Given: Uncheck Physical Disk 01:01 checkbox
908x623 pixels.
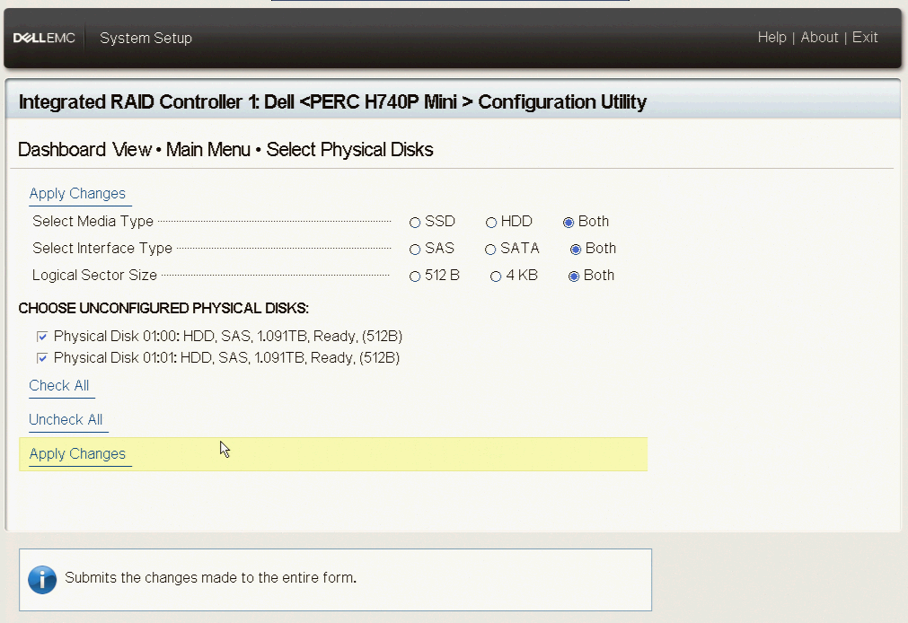Looking at the screenshot, I should [x=42, y=359].
